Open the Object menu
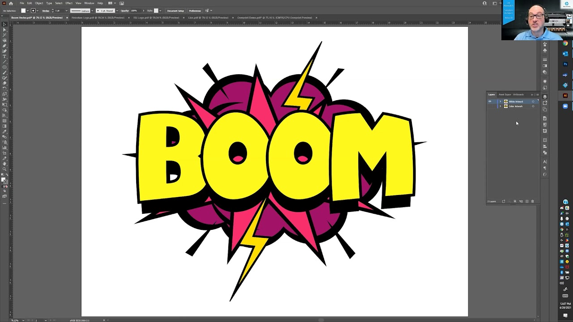Image resolution: width=573 pixels, height=322 pixels. click(39, 3)
